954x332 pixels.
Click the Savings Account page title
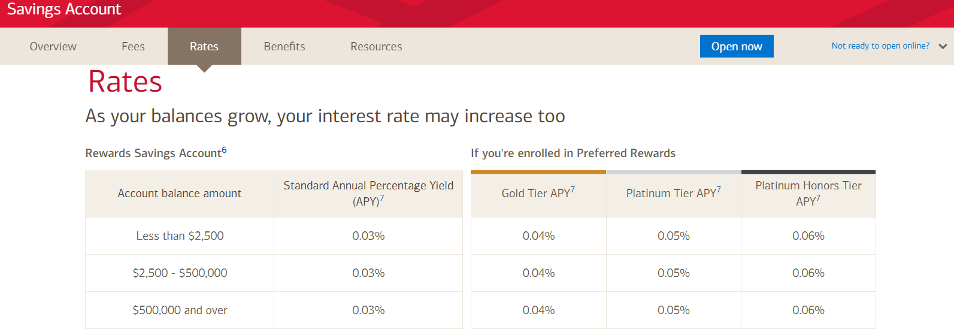coord(64,10)
